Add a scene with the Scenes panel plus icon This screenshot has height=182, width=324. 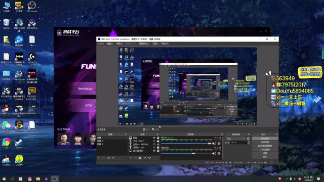[x=99, y=158]
